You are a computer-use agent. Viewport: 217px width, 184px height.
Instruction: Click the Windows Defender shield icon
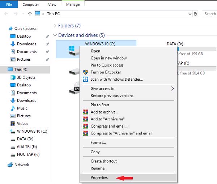coord(86,79)
